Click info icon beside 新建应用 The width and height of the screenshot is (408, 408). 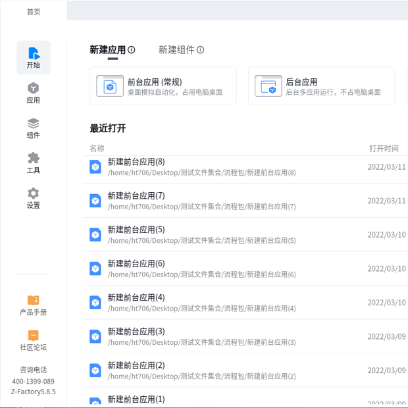pyautogui.click(x=132, y=50)
